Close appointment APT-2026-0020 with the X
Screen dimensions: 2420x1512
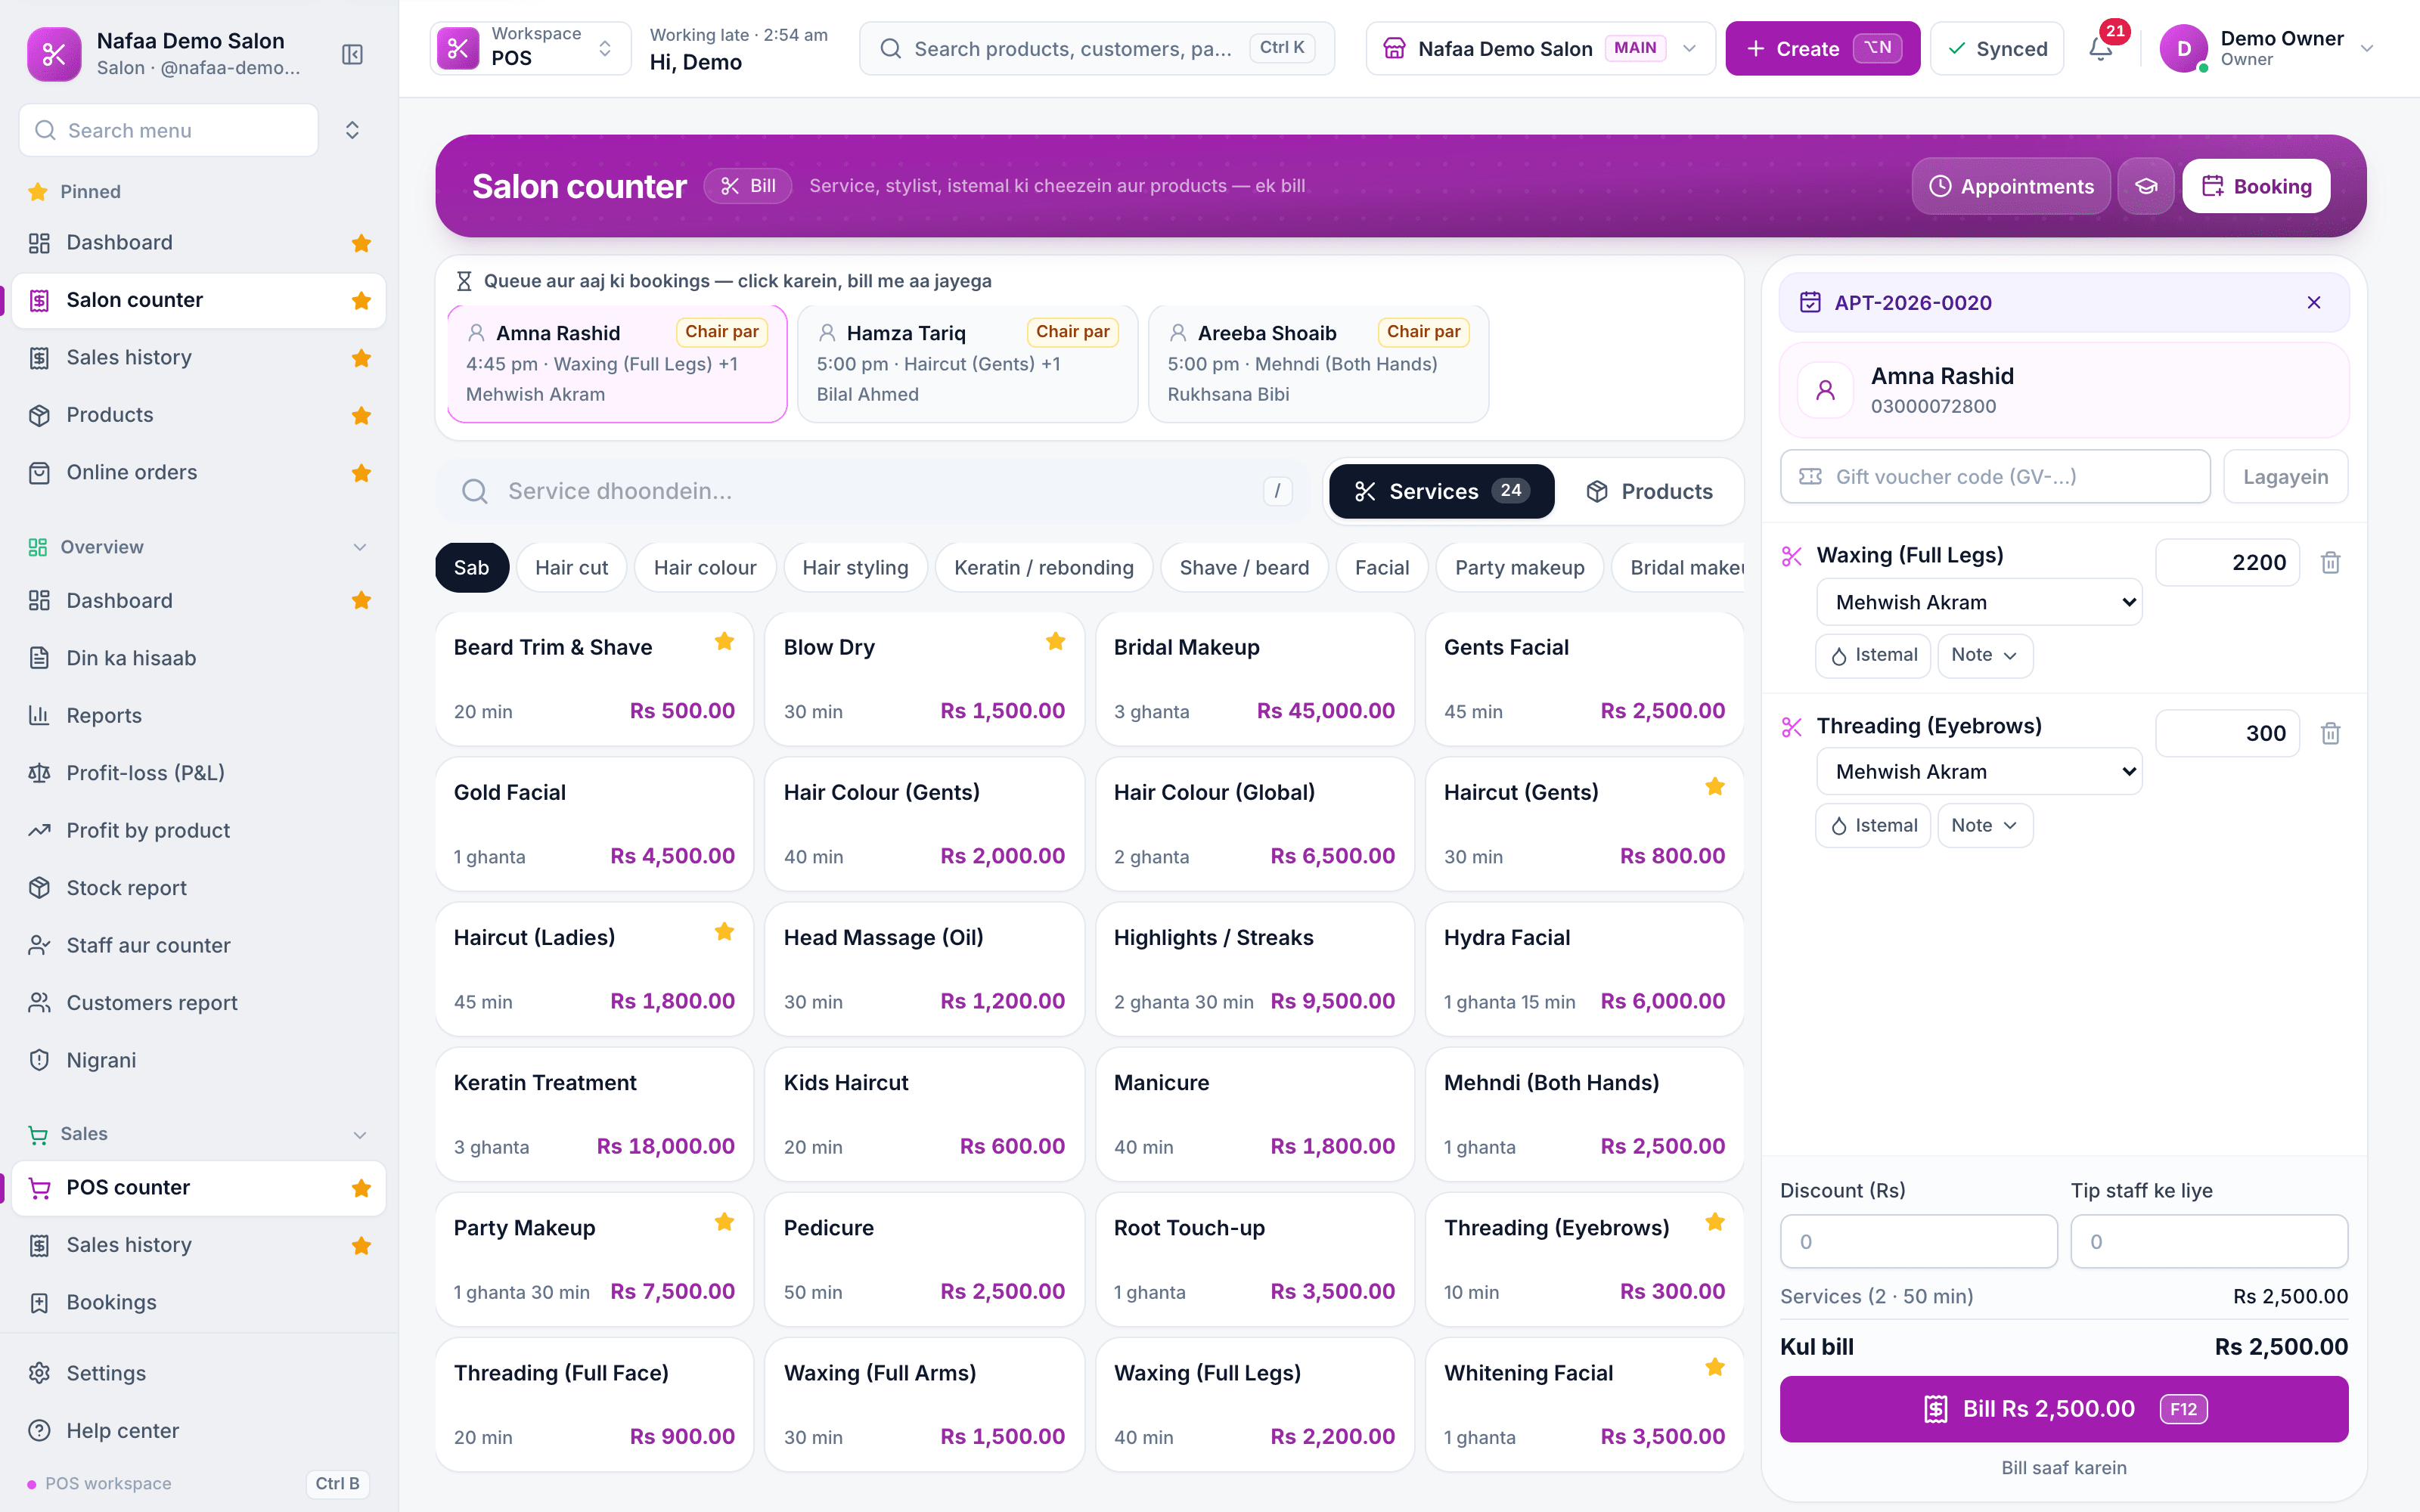point(2314,303)
